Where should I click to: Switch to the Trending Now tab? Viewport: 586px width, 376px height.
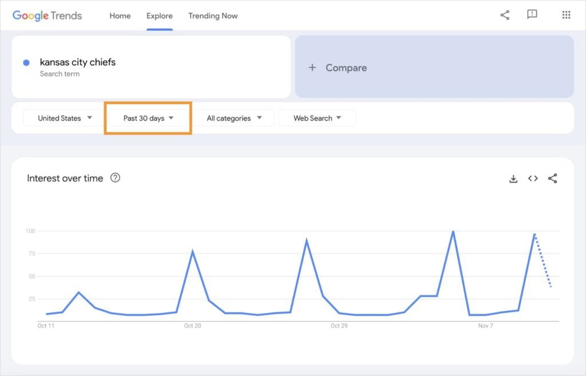point(213,16)
